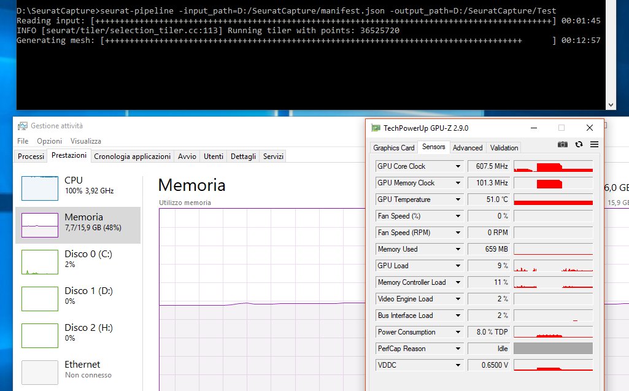Screen dimensions: 629x391
Task: Switch to Cronologia applicazioni tab
Action: pyautogui.click(x=133, y=156)
